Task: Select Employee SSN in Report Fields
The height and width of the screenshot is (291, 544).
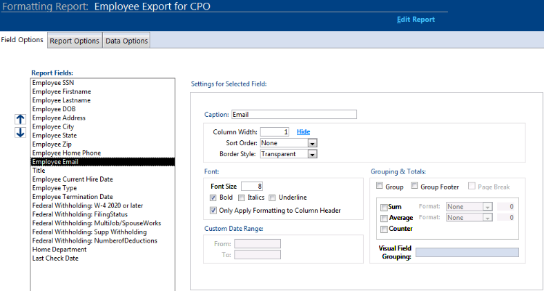Action: [103, 83]
